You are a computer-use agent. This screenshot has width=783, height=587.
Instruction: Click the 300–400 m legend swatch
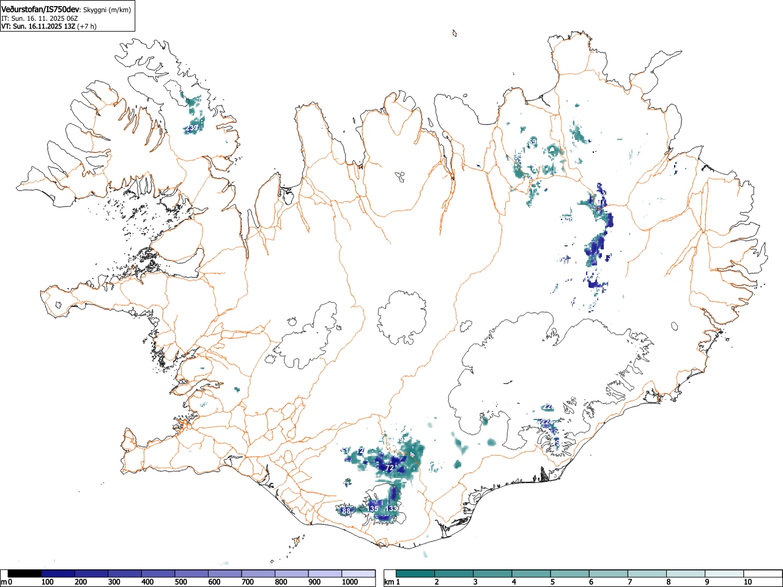(x=125, y=574)
